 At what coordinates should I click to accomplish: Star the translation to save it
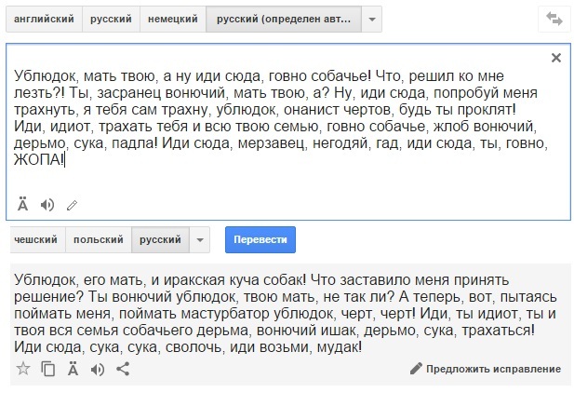coord(23,369)
